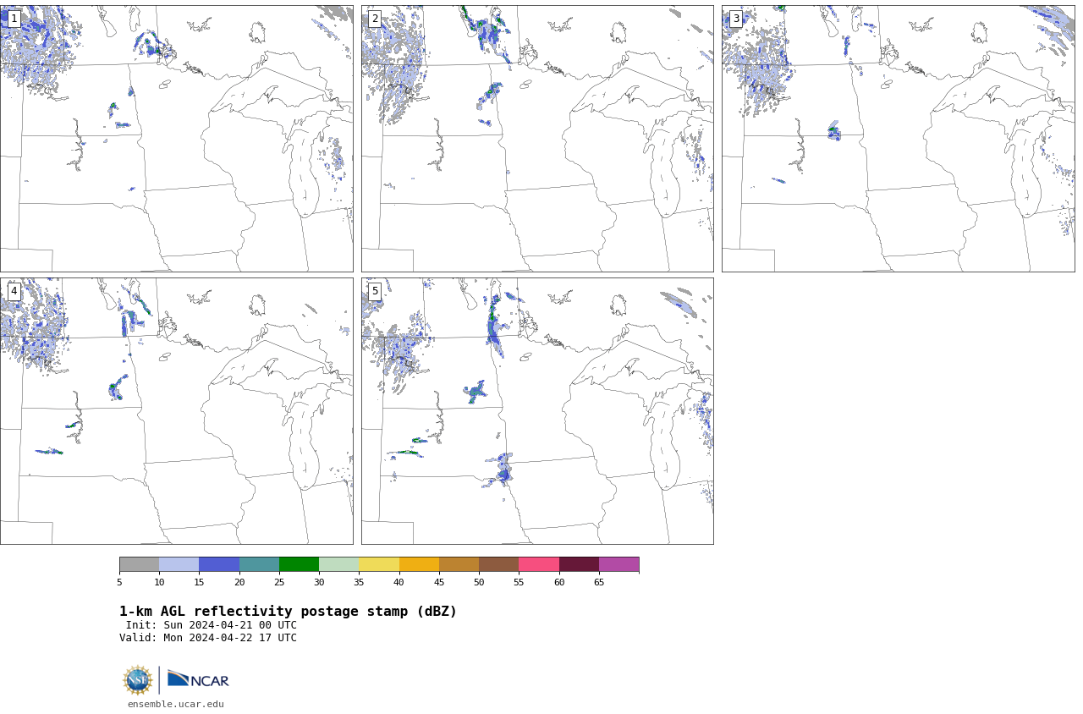Click the colorbar tick label 65
The height and width of the screenshot is (714, 1083).
(599, 582)
